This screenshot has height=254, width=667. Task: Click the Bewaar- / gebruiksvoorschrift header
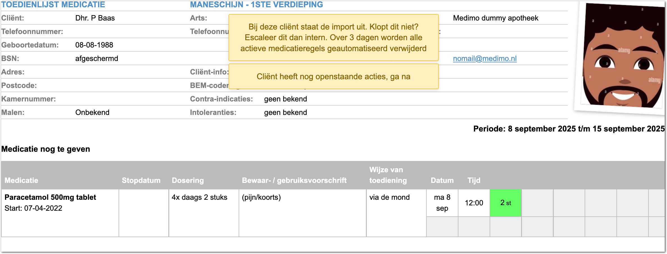(x=294, y=180)
